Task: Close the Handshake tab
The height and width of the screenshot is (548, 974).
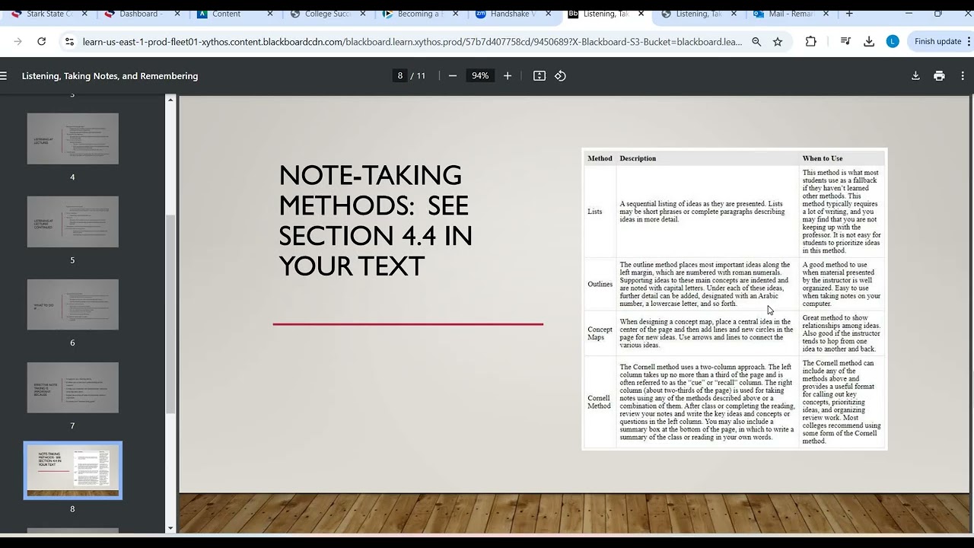Action: pos(549,14)
